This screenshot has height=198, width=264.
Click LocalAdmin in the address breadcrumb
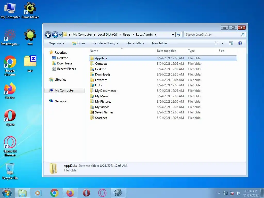pos(144,35)
